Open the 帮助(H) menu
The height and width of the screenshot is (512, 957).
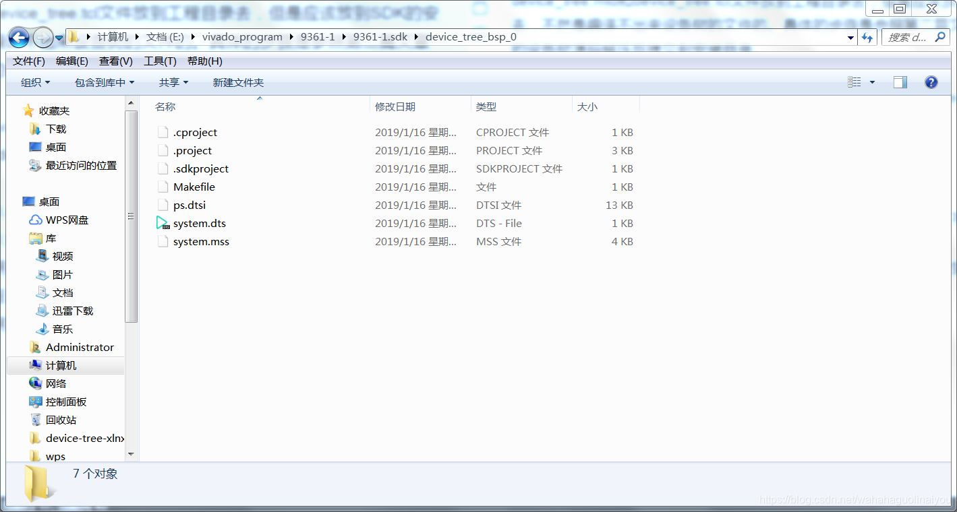pos(205,61)
